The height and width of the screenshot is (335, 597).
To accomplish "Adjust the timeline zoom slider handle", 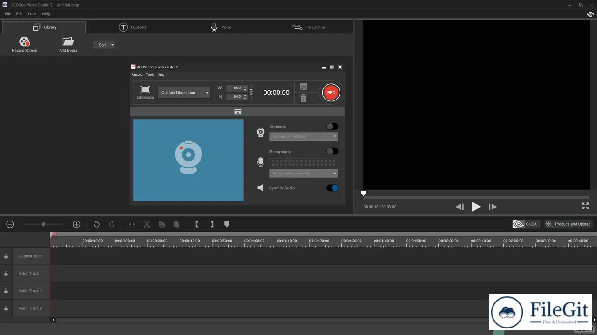I will coord(43,224).
